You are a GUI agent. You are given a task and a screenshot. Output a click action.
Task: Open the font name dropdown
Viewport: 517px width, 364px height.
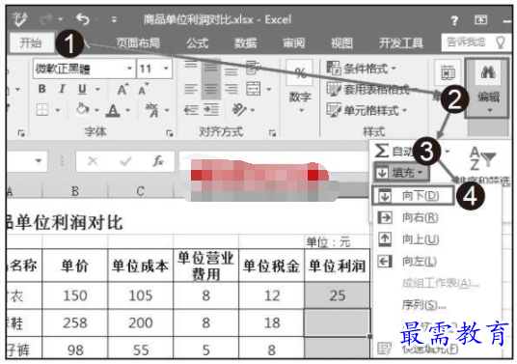130,69
